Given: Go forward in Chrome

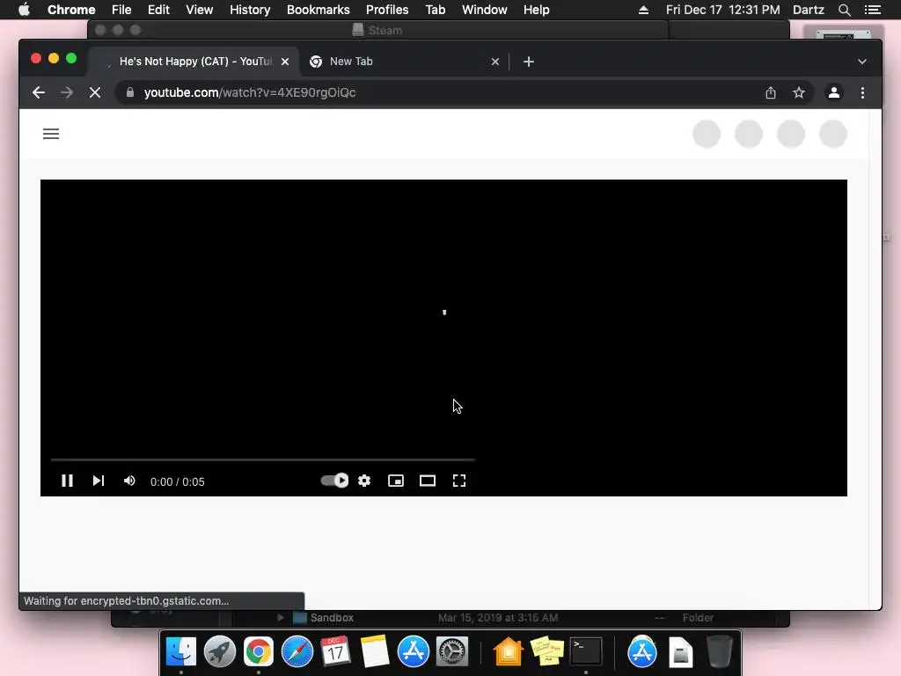Looking at the screenshot, I should tap(67, 92).
